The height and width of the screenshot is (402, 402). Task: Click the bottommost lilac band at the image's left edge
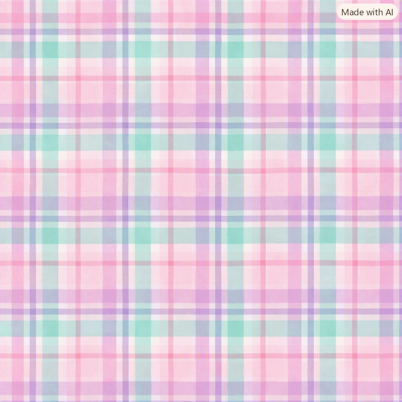click(x=5, y=388)
